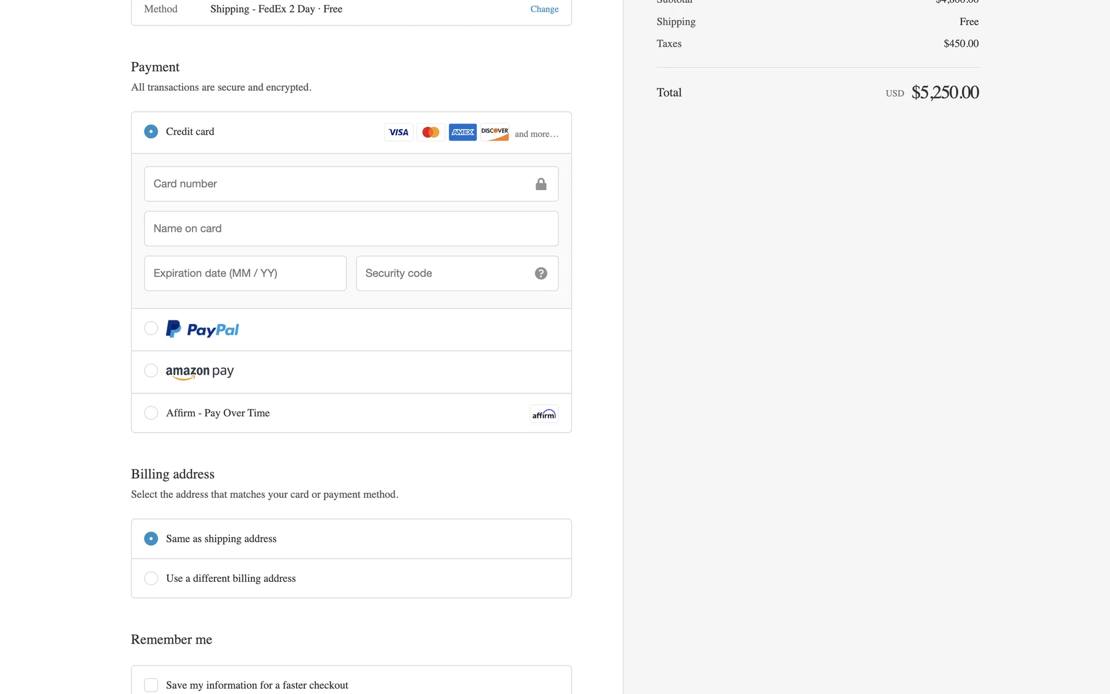This screenshot has width=1110, height=694.
Task: Select Affirm - Pay Over Time option
Action: click(151, 413)
